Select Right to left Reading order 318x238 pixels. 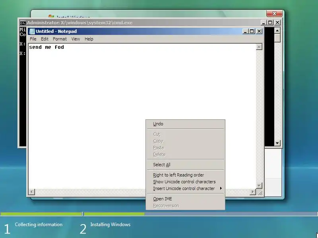185,175
